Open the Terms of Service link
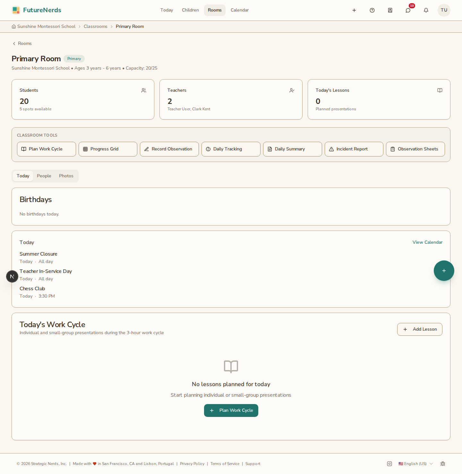 coord(225,464)
